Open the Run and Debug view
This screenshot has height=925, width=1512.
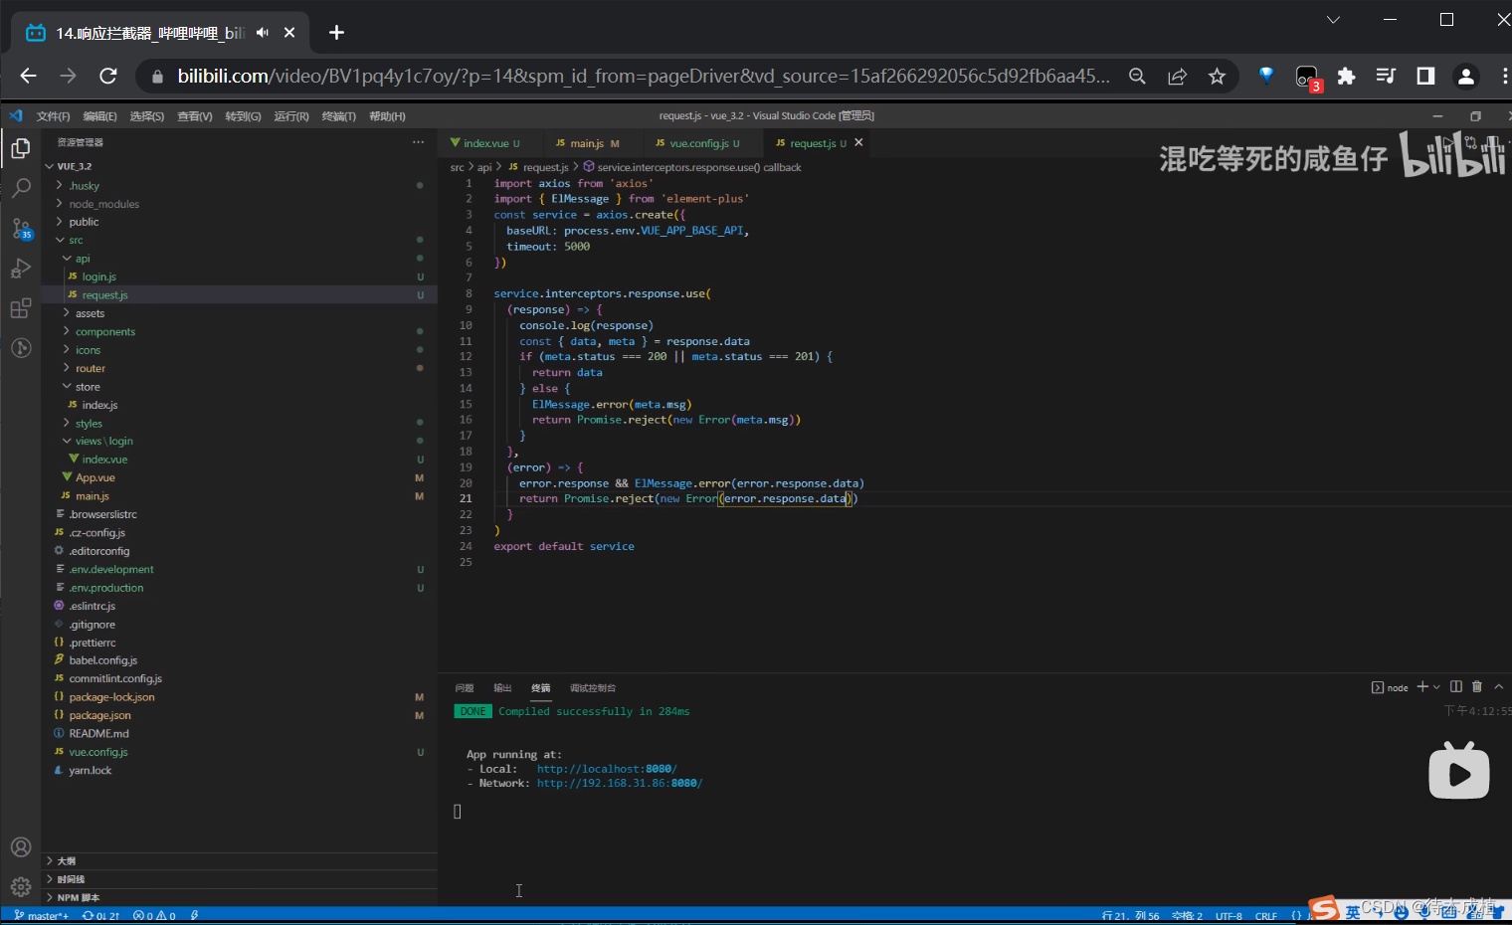(x=20, y=269)
